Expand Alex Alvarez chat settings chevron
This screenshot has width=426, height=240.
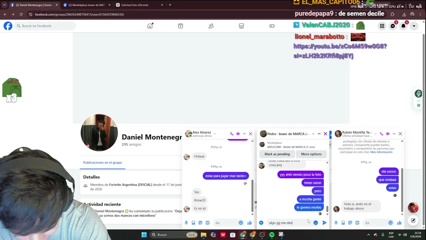click(x=215, y=134)
